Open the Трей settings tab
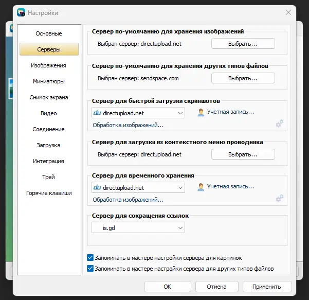This screenshot has width=309, height=300. (49, 177)
